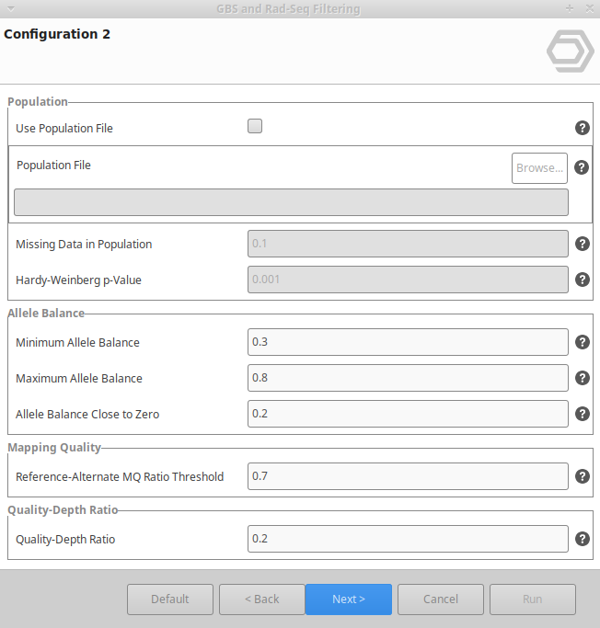
Task: Click the Next button
Action: tap(349, 599)
